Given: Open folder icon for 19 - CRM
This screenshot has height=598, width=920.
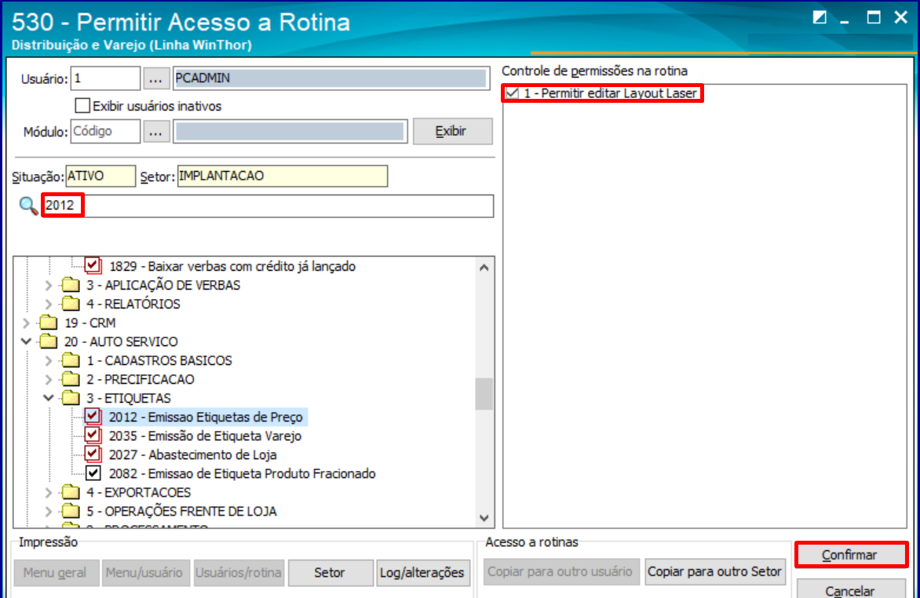Looking at the screenshot, I should [x=48, y=323].
